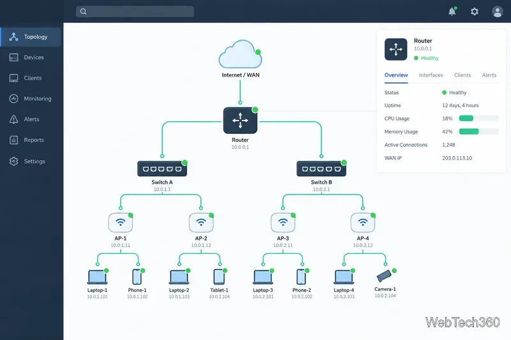The image size is (511, 340).
Task: Go to Settings in the sidebar
Action: coord(31,161)
